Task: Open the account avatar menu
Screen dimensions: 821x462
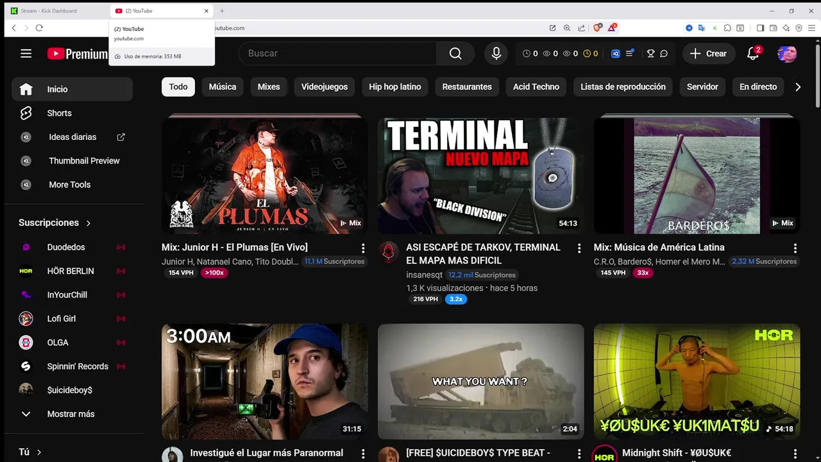Action: tap(787, 54)
